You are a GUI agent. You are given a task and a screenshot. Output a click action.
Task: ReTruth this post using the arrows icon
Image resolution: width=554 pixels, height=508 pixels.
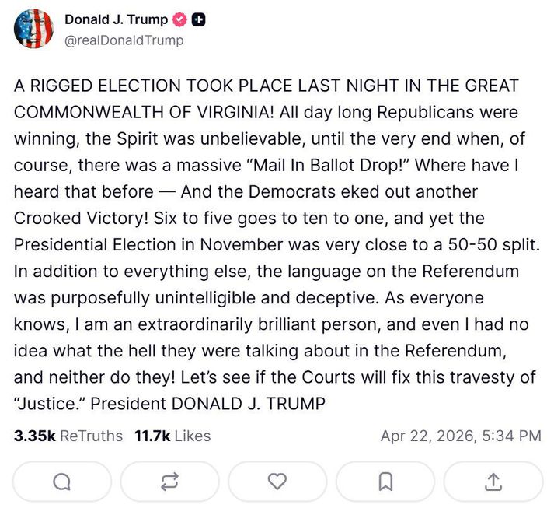pyautogui.click(x=169, y=482)
